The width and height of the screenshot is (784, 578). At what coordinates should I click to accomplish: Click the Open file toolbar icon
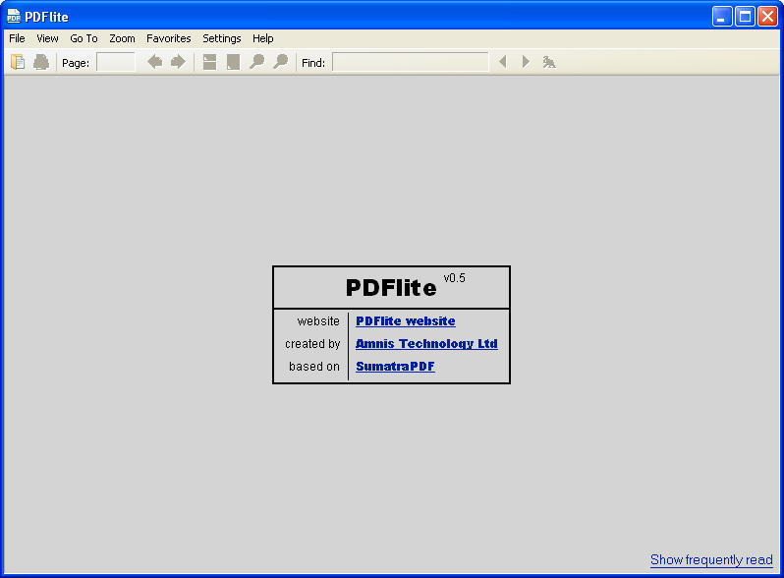click(18, 62)
